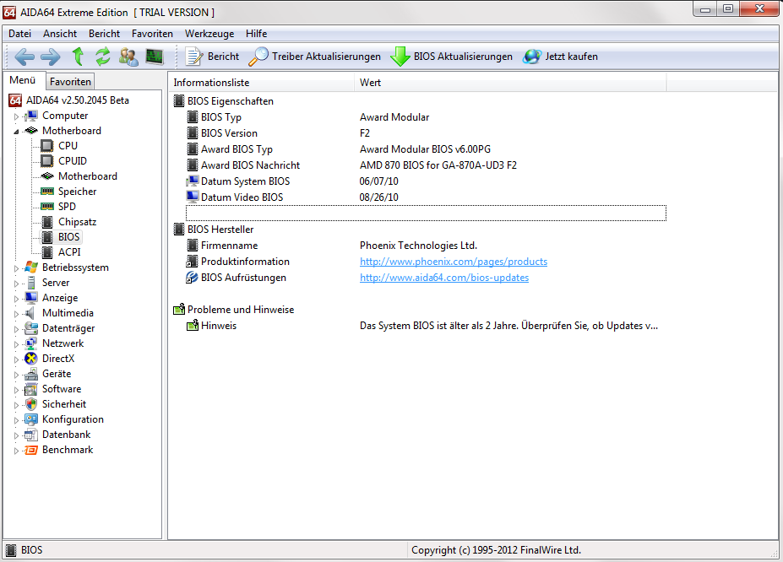The image size is (783, 562).
Task: Click the Betriebssystem Windows flag icon
Action: click(x=31, y=267)
